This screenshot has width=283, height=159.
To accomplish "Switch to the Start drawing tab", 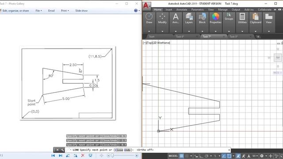I will coord(152,37).
